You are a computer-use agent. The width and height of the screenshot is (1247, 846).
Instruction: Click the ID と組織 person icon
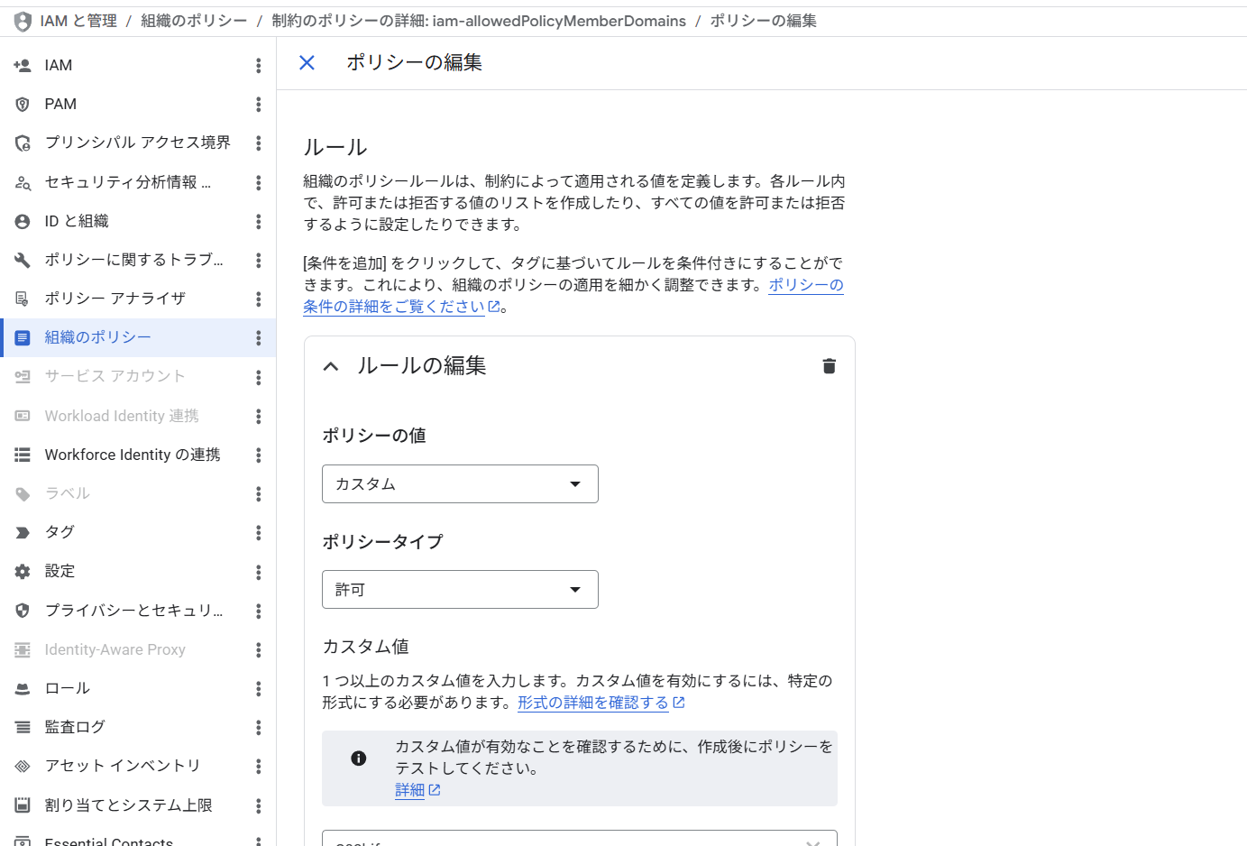point(23,221)
